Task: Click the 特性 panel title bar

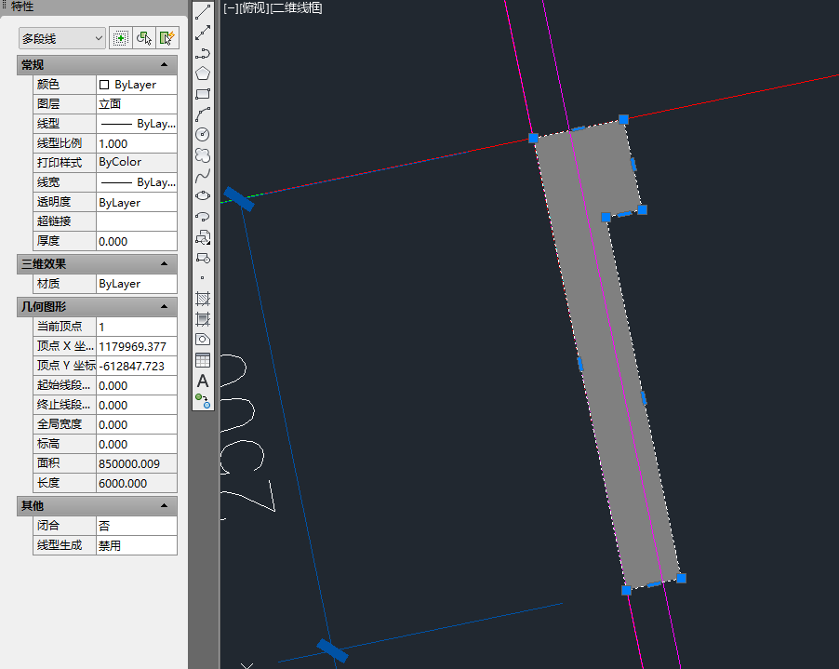Action: (x=94, y=7)
